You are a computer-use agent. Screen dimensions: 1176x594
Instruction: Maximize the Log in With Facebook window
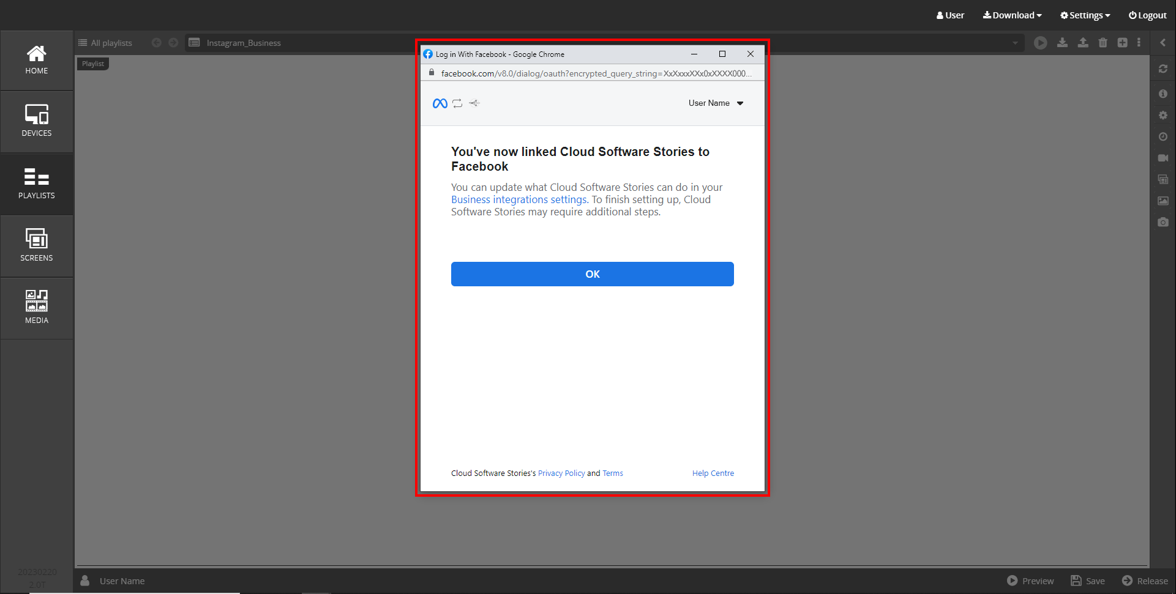(722, 54)
